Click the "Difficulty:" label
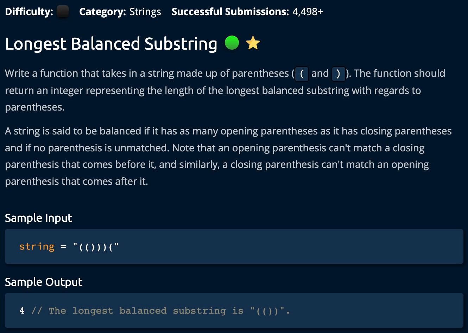This screenshot has width=468, height=333. pos(29,12)
